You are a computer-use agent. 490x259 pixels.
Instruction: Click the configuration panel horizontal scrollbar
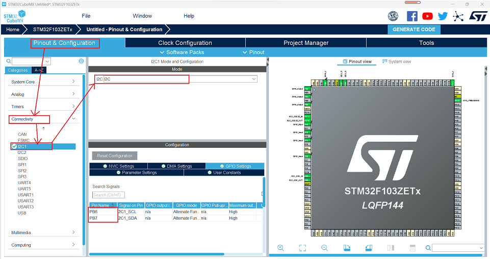157,254
